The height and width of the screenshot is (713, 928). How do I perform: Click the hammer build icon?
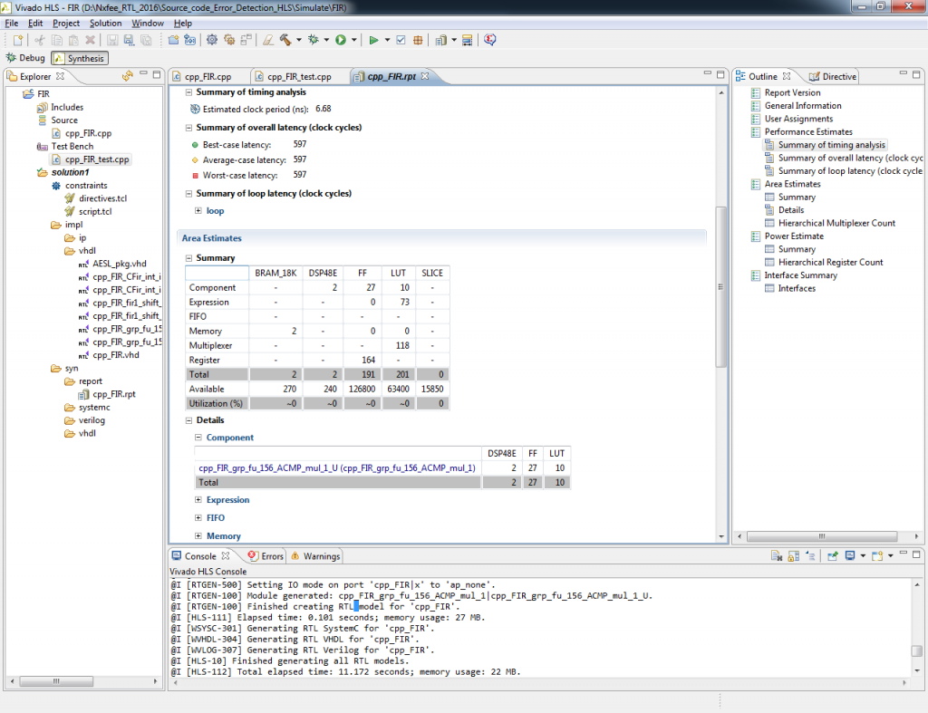click(x=285, y=40)
